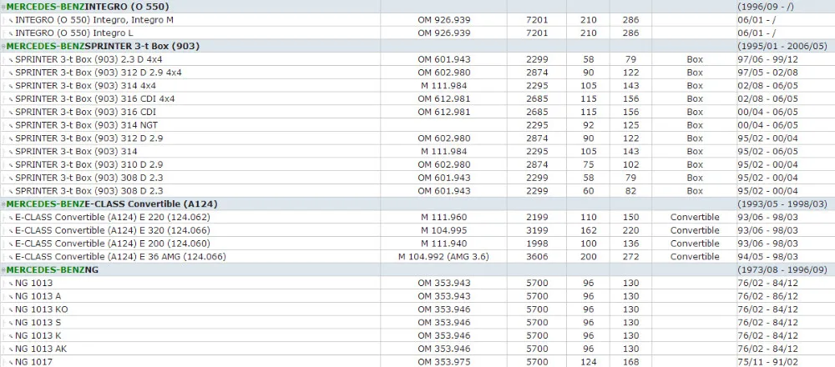Click engine code M 104.995
The image size is (835, 367).
443,230
